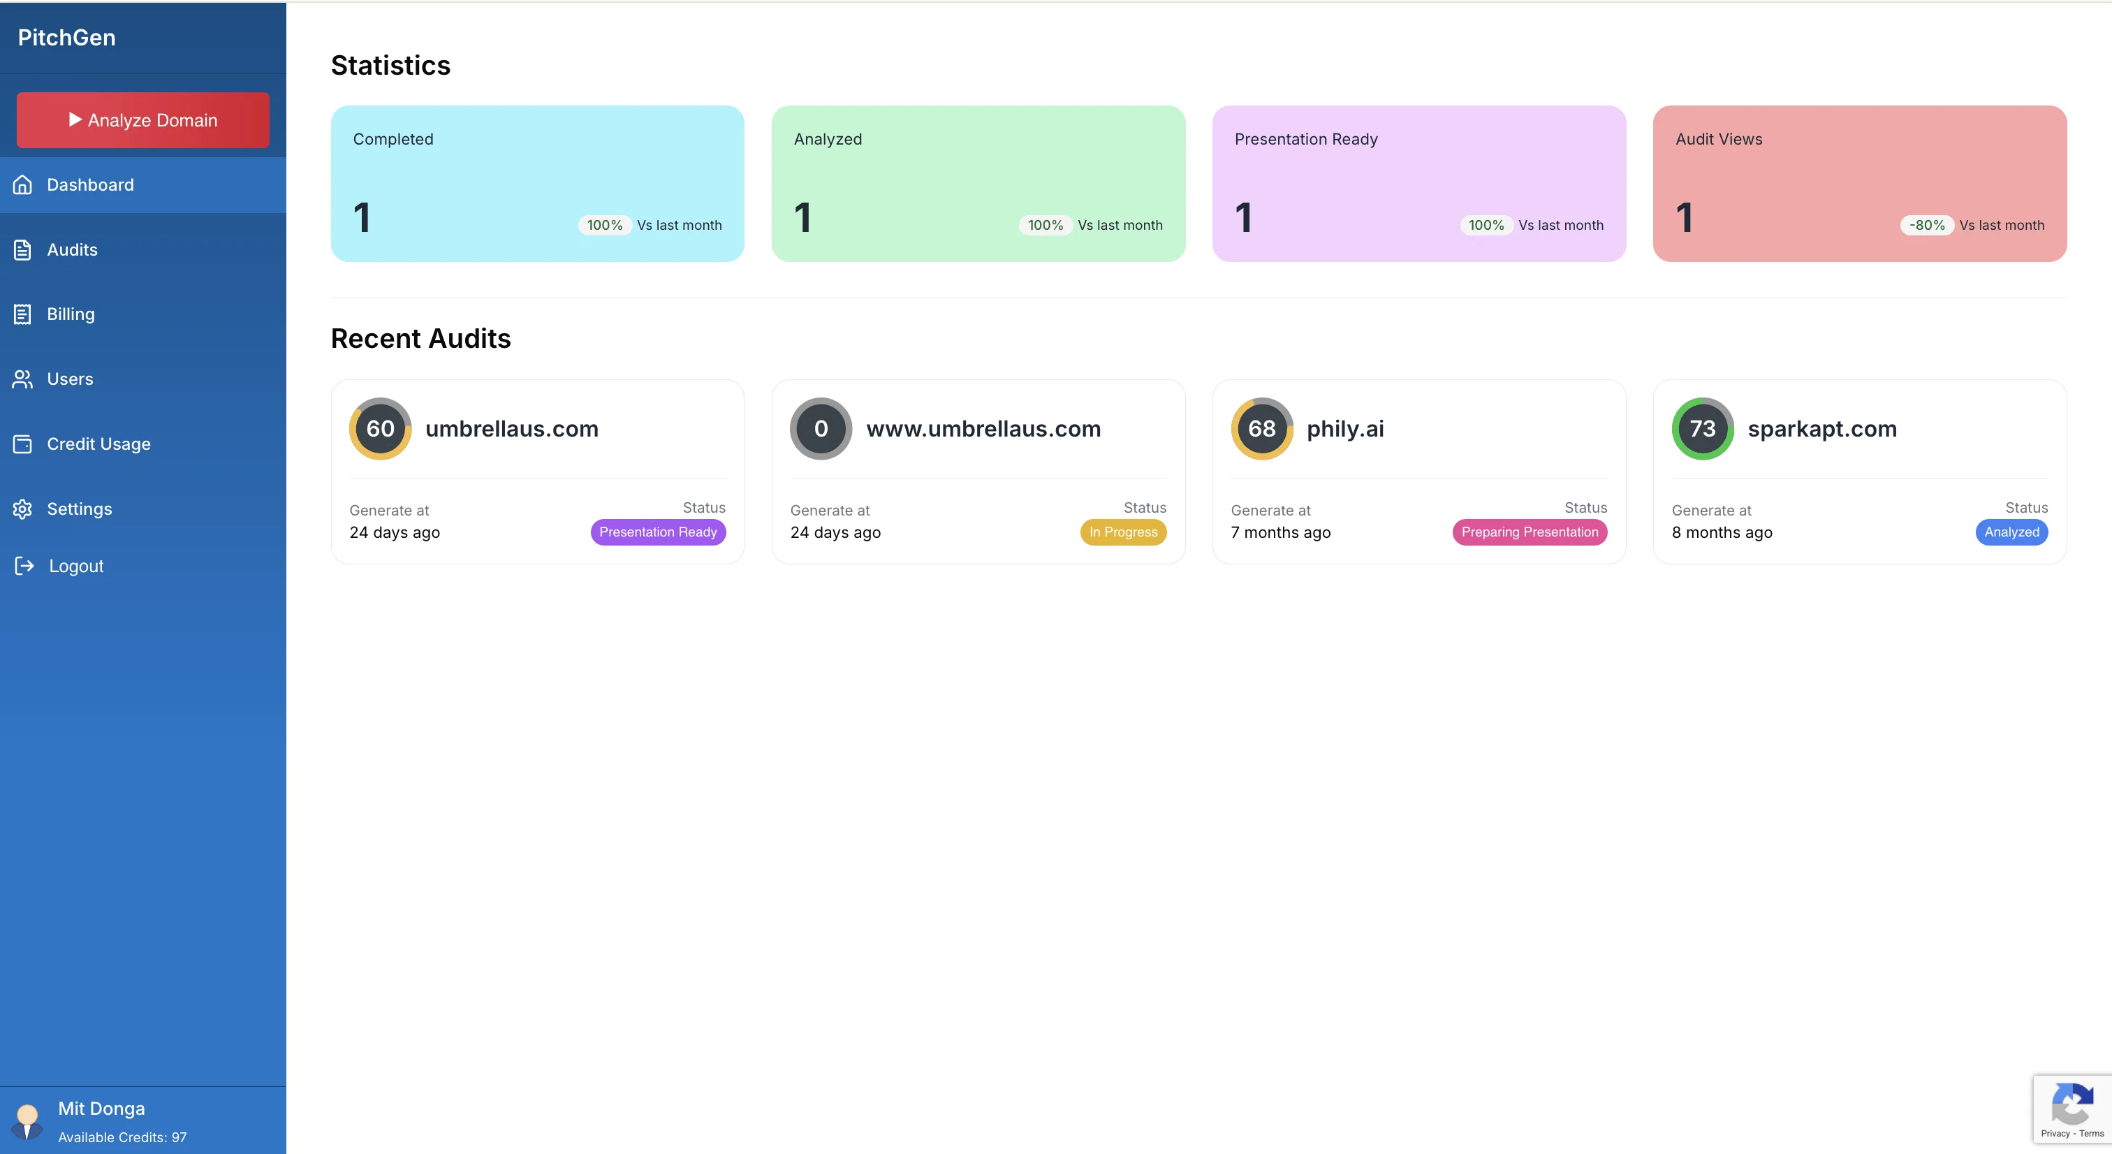Click the Settings gear icon
Screen dimensions: 2112x1154
pos(23,509)
